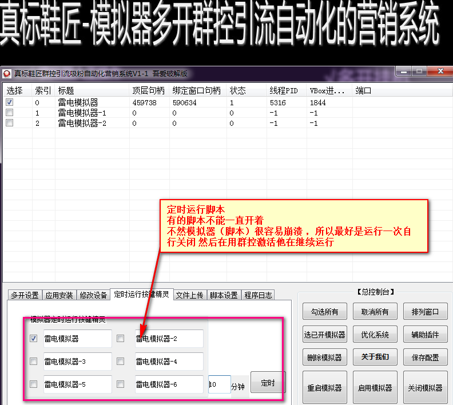The image size is (453, 405).
Task: Click the 端口 column header
Action: point(402,90)
